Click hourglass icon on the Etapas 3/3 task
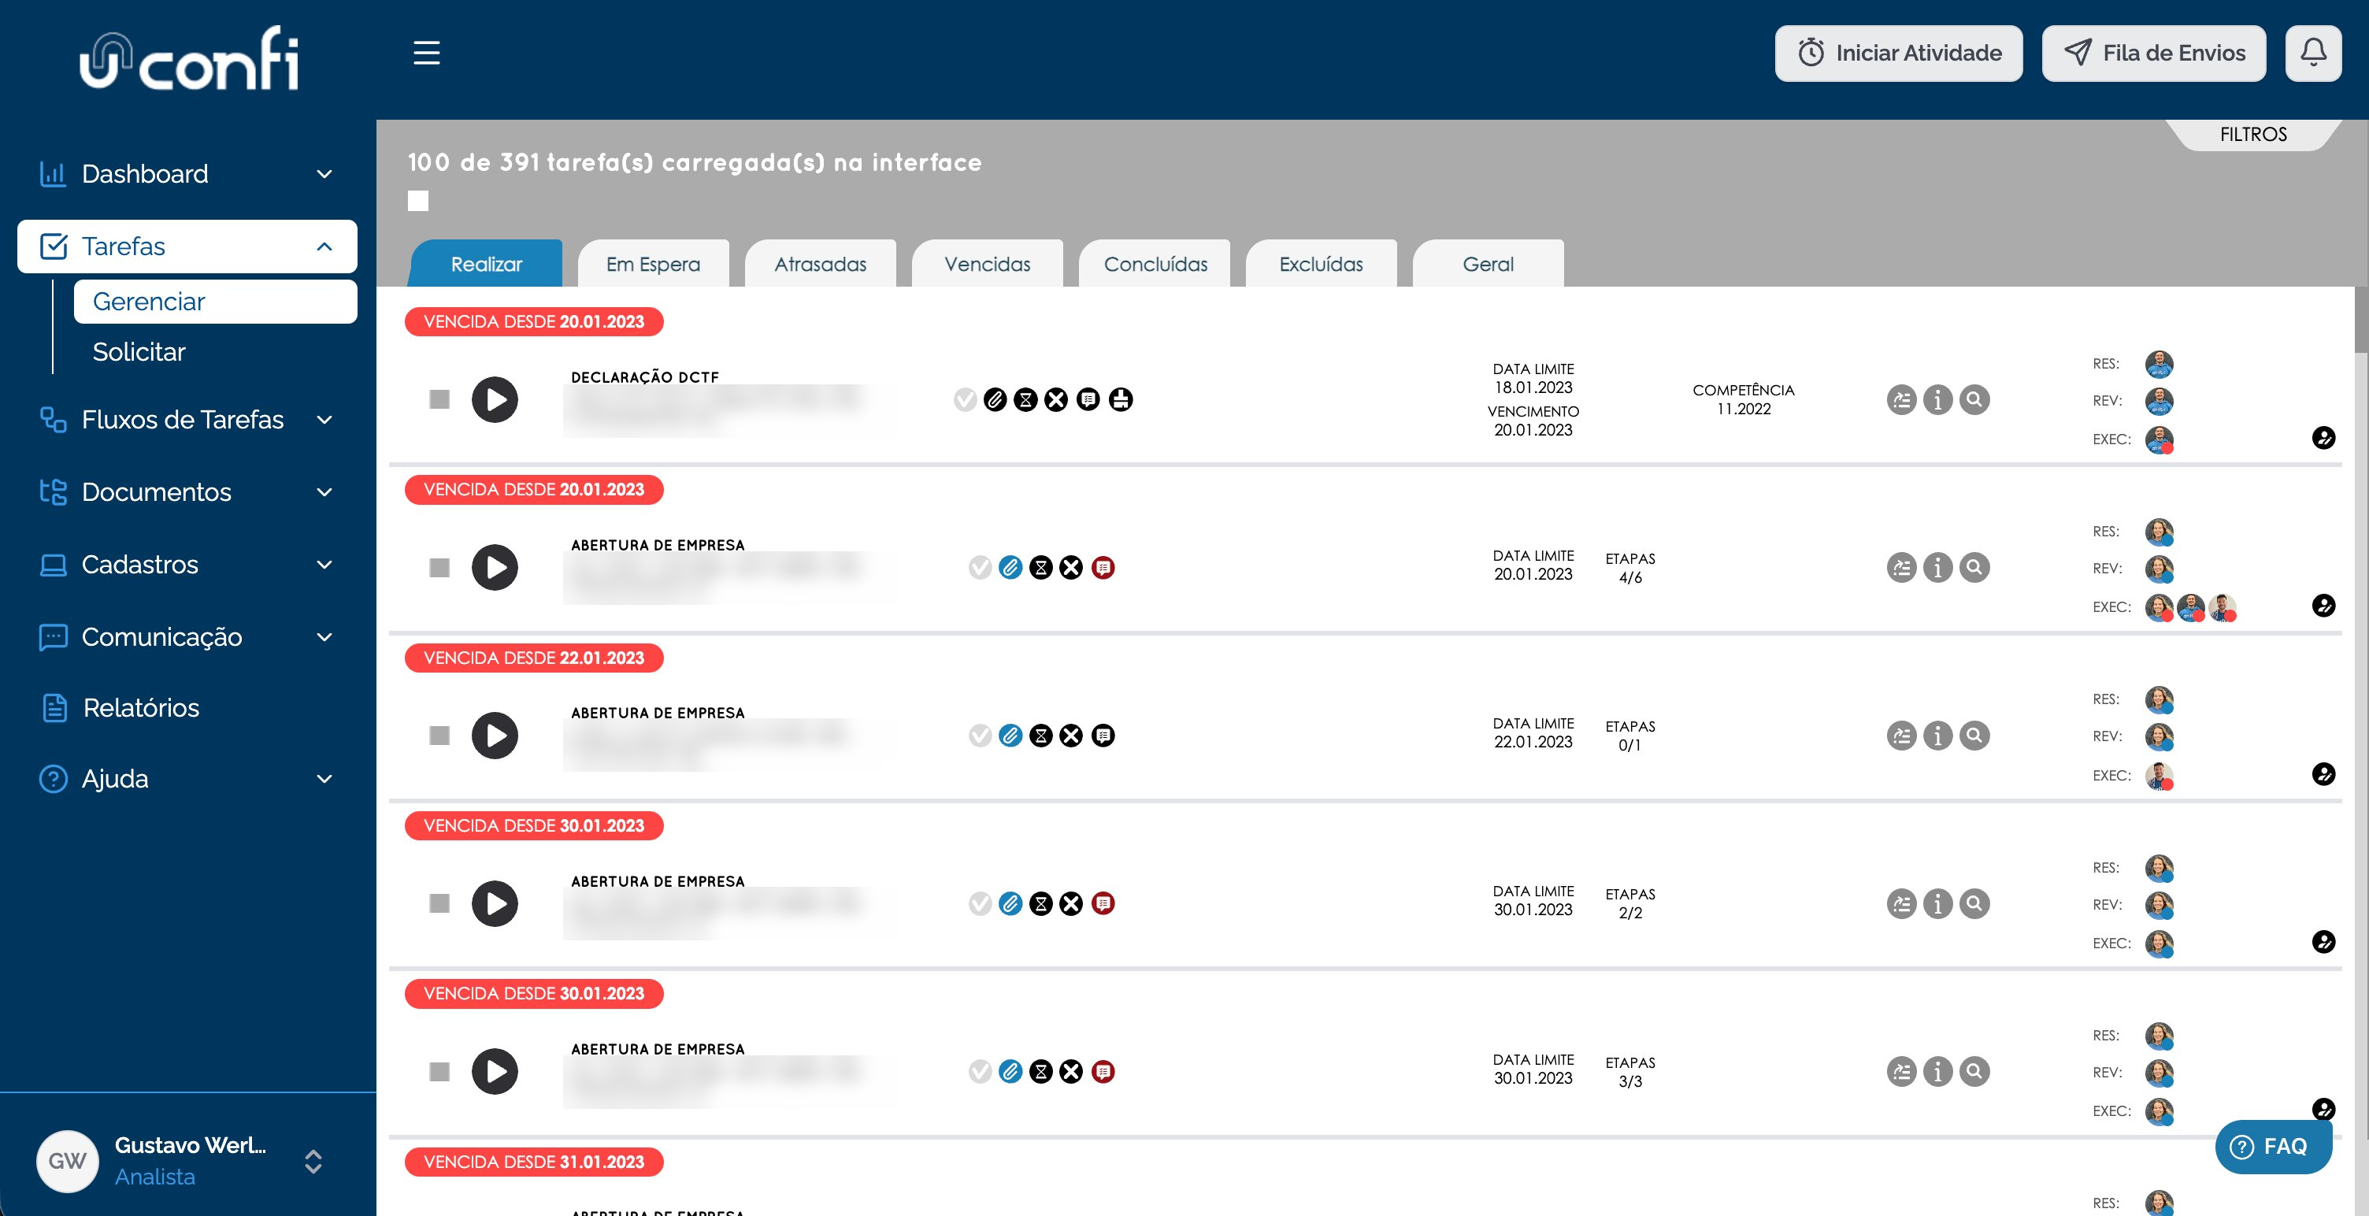2369x1216 pixels. coord(1041,1072)
